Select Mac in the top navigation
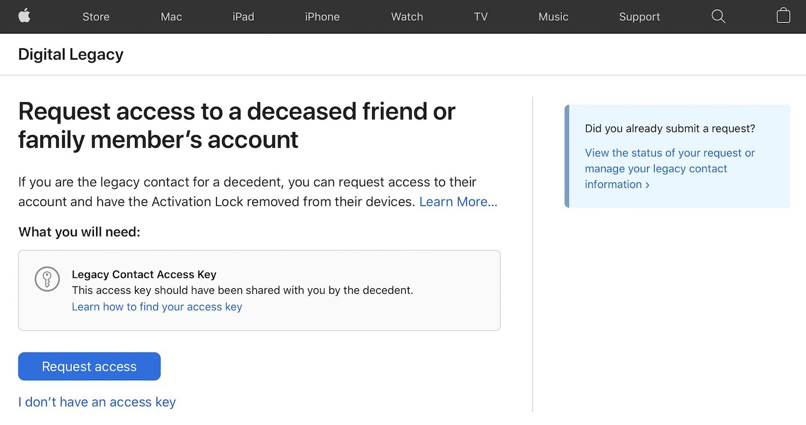 pos(171,17)
